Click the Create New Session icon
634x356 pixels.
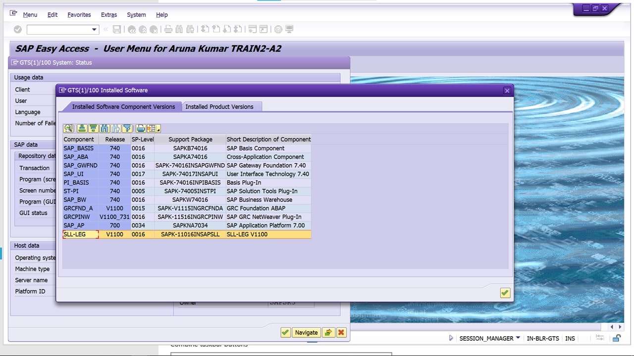(252, 30)
